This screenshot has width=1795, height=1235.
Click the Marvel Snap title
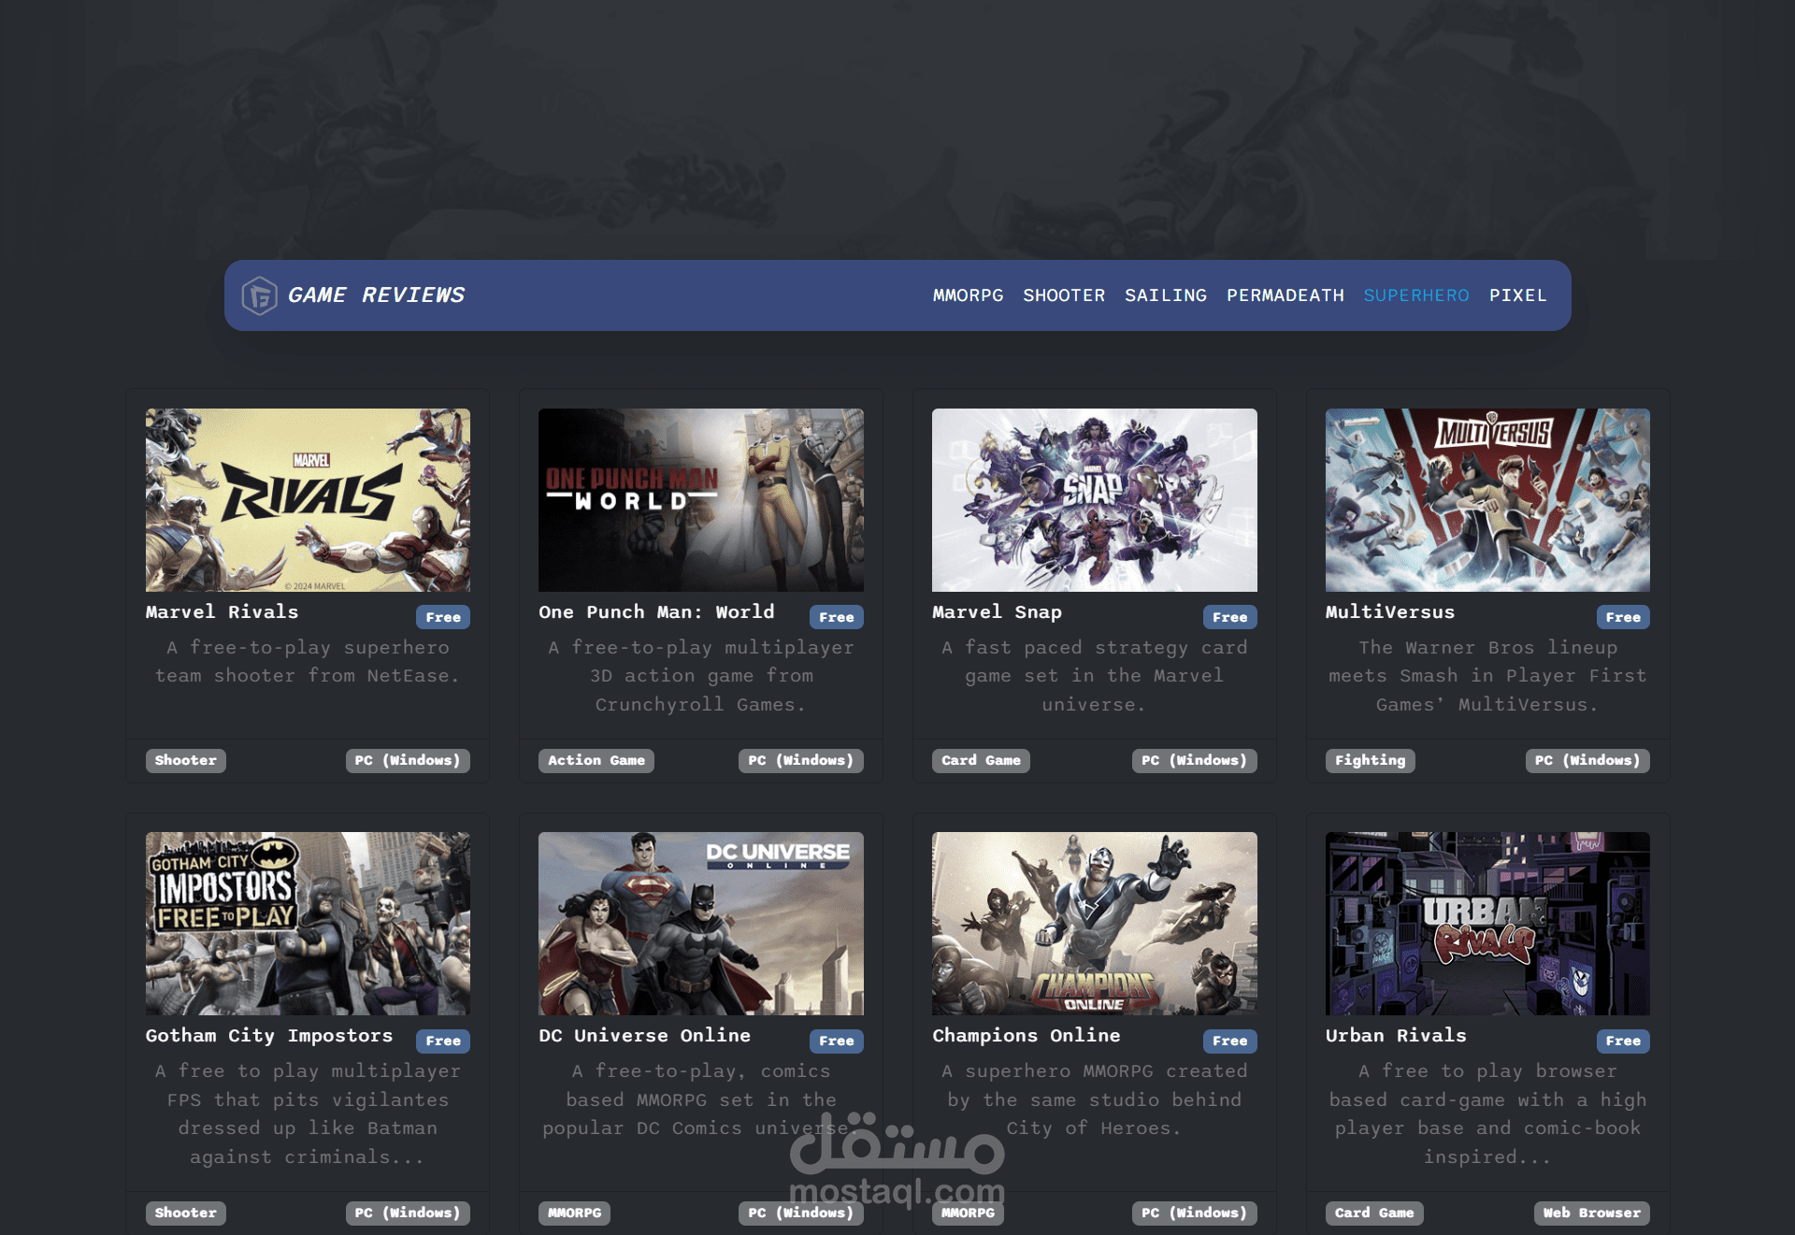pyautogui.click(x=997, y=612)
